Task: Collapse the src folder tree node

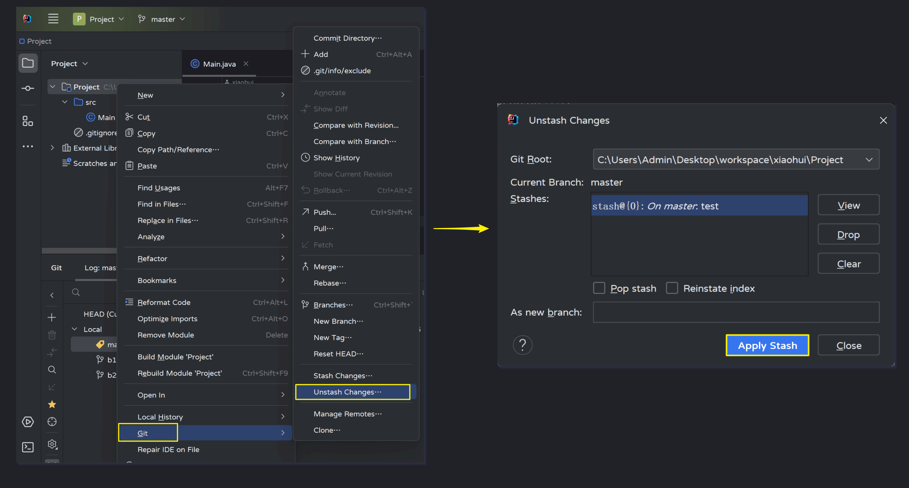Action: pyautogui.click(x=64, y=102)
